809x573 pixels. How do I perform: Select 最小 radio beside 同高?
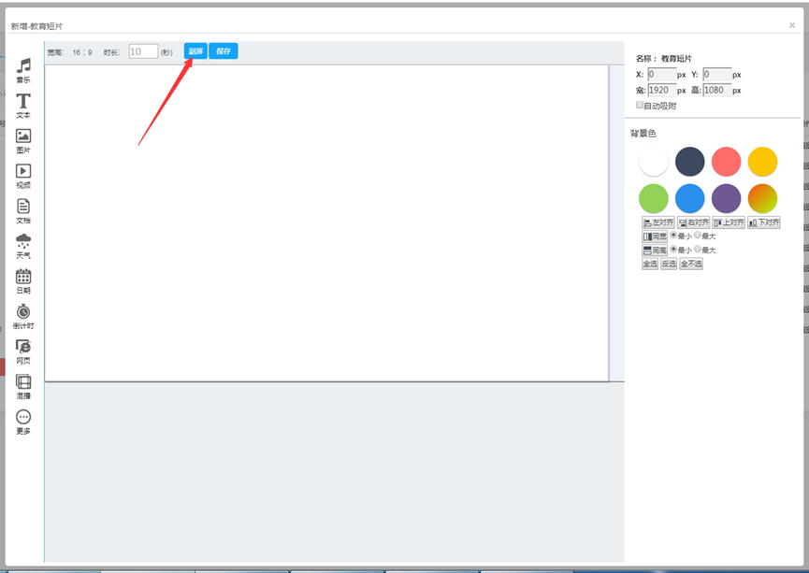tap(673, 250)
